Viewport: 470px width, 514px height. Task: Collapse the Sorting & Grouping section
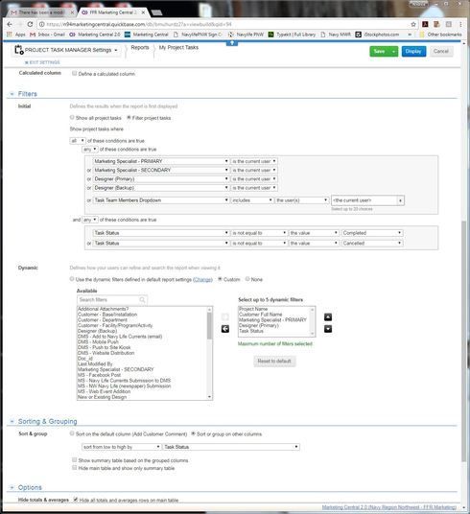coord(12,421)
